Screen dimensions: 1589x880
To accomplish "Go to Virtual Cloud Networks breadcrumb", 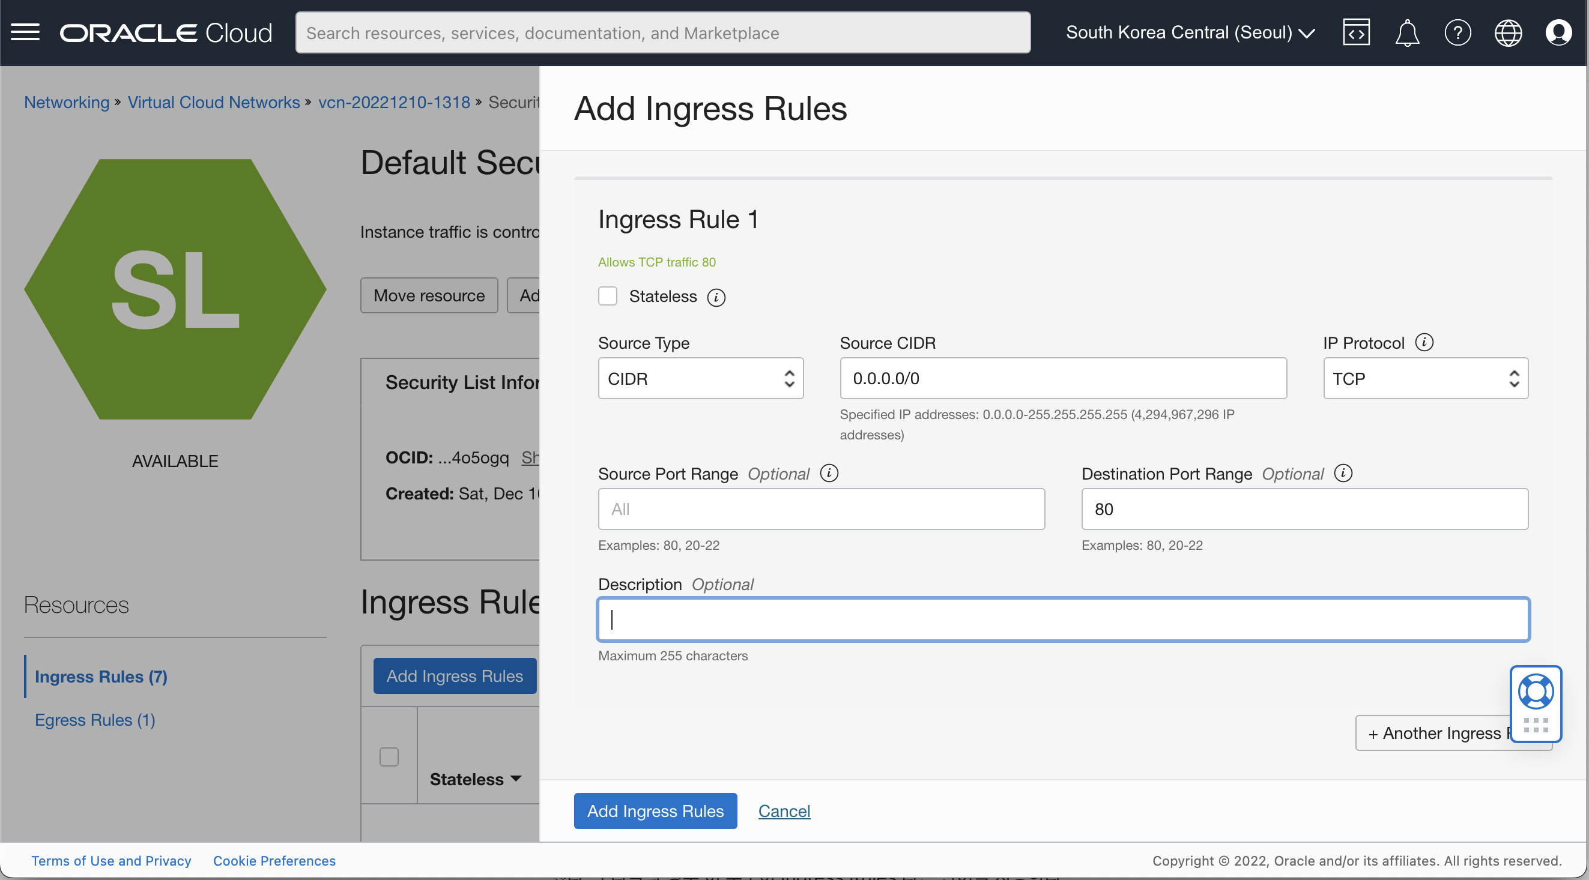I will point(213,102).
